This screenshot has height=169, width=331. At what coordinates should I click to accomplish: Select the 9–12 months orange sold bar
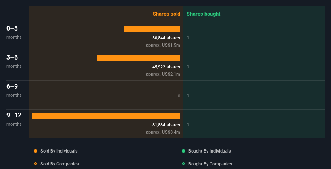106,116
